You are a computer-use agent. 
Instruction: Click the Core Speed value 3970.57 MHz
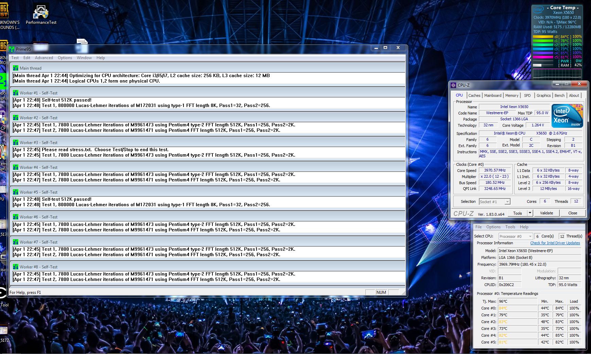(495, 170)
